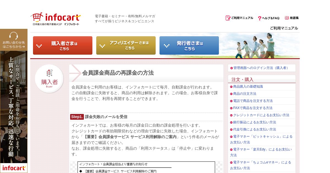The height and width of the screenshot is (173, 330).
Task: Click the Step1. label
Action: tap(77, 117)
